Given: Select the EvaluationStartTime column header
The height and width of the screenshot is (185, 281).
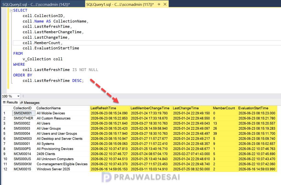Looking at the screenshot, I should tap(253, 108).
